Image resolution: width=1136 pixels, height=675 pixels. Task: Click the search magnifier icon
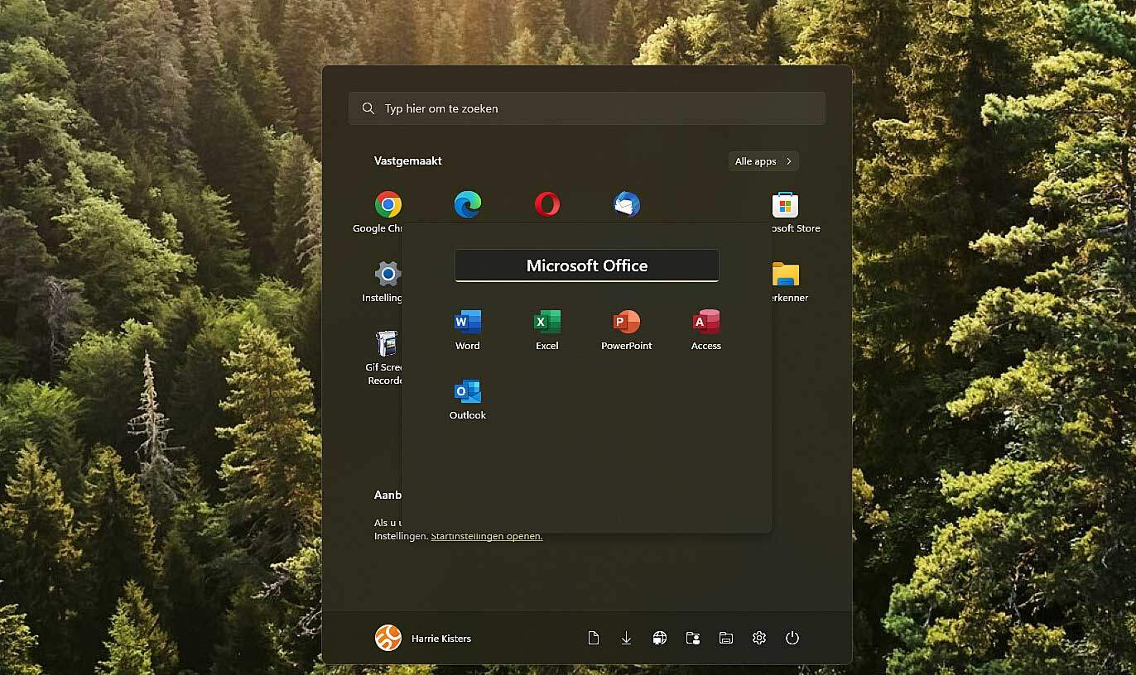[368, 108]
